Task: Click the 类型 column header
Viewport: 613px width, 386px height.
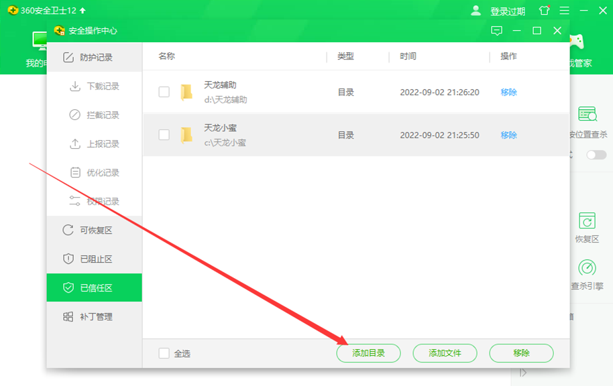Action: coord(345,56)
